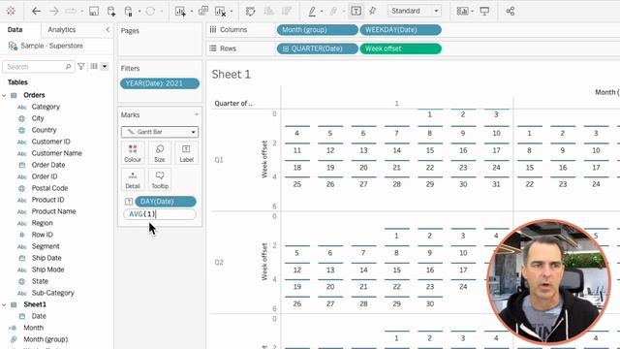This screenshot has height=349, width=620.
Task: Swap rows and columns icon
Action: 250,11
